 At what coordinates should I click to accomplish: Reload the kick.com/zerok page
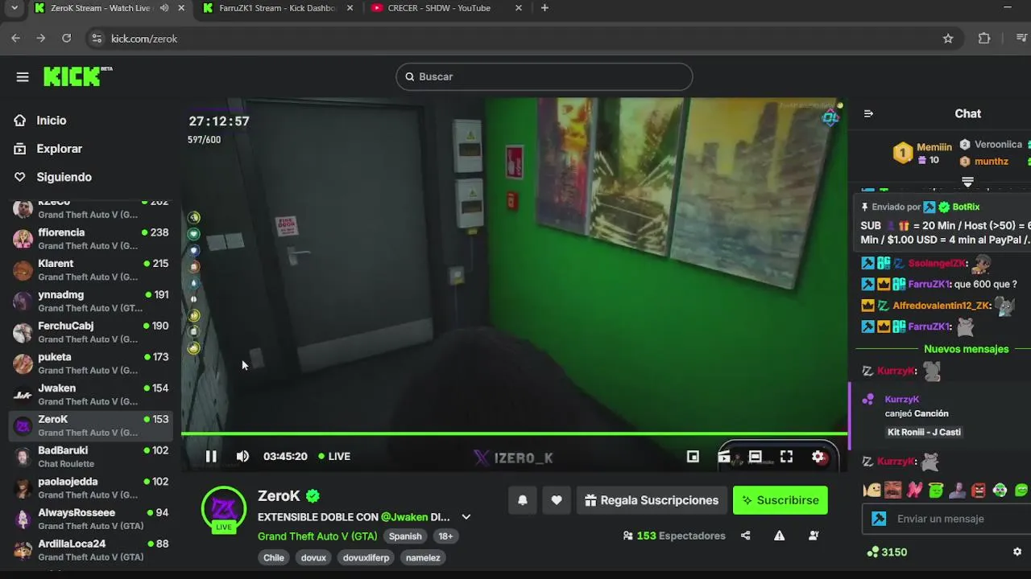[67, 38]
